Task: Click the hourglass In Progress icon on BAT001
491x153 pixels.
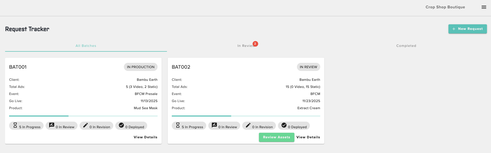Action: click(15, 125)
